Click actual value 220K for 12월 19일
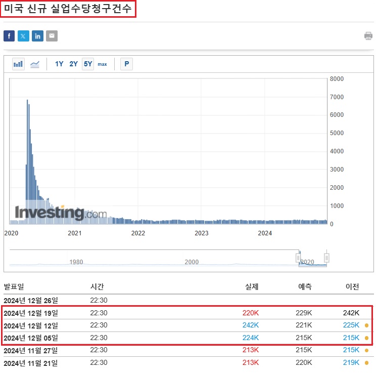Image resolution: width=376 pixels, height=374 pixels. [x=251, y=313]
